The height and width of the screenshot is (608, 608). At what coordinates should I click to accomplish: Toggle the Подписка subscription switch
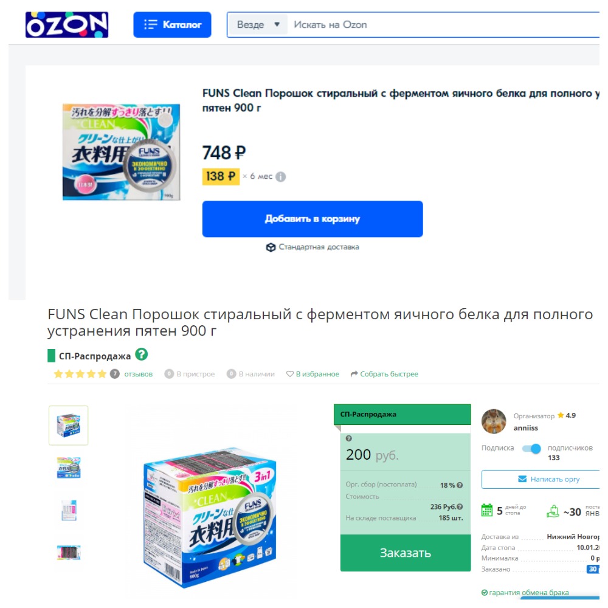pos(531,449)
